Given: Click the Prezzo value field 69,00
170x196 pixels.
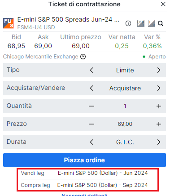Looking at the screenshot, I should (125, 124).
